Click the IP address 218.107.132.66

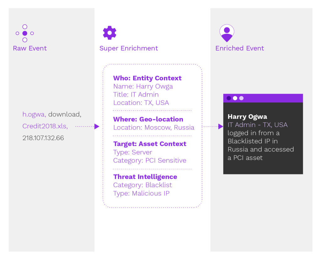(43, 138)
